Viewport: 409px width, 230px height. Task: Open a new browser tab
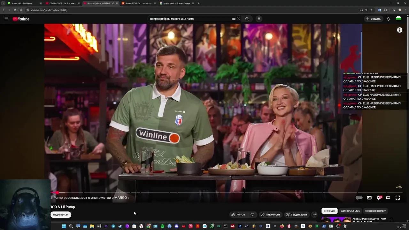point(199,3)
